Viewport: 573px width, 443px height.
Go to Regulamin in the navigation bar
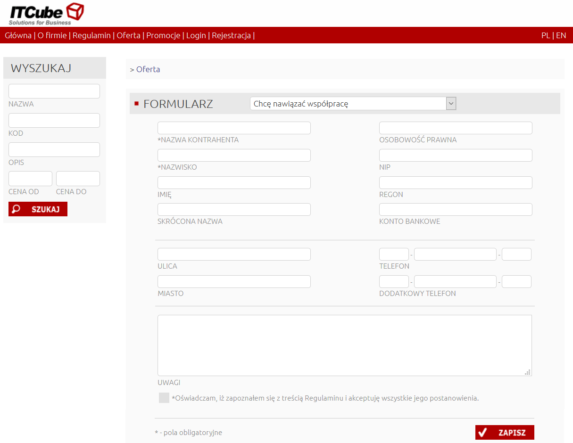click(x=91, y=35)
